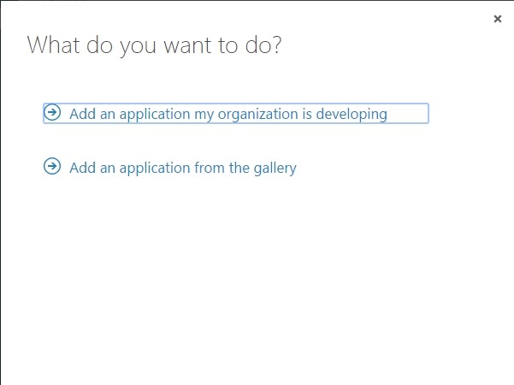Viewport: 514px width, 385px height.
Task: Pick the option for an organization-developed application
Action: pyautogui.click(x=227, y=114)
